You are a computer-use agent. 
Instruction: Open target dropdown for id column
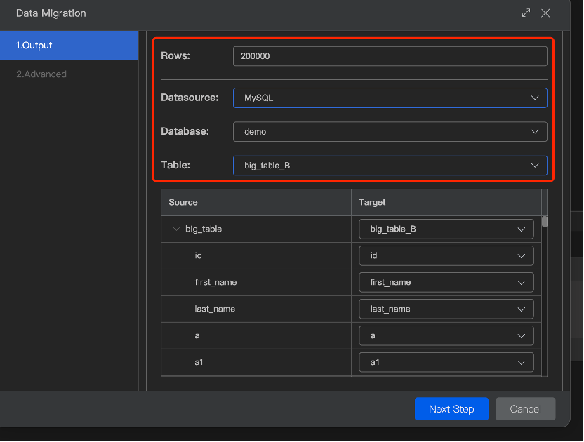[x=446, y=255]
